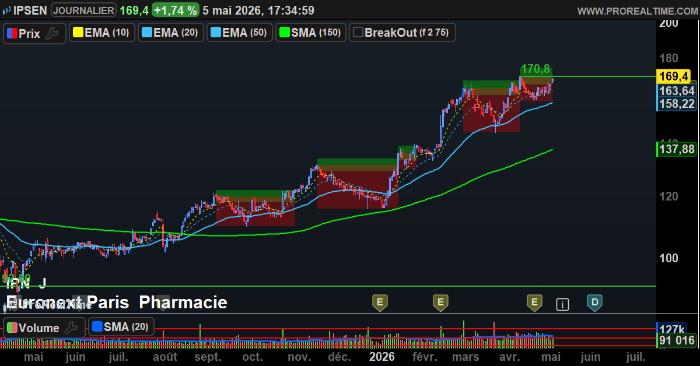Viewport: 700px width, 366px height.
Task: Click the E earnings marker above the 2026 label
Action: (380, 302)
